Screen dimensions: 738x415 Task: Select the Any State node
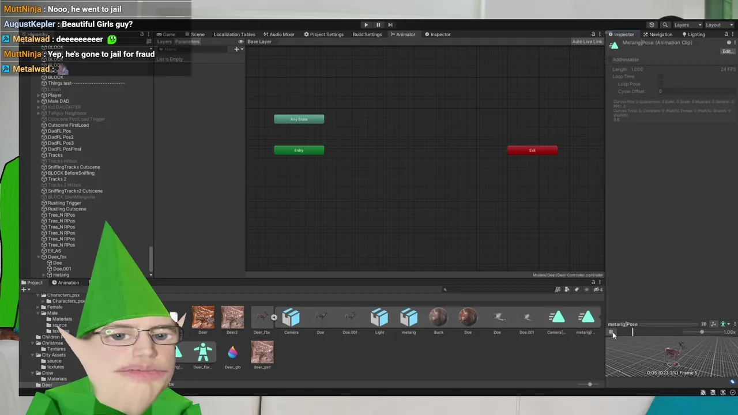click(x=299, y=119)
